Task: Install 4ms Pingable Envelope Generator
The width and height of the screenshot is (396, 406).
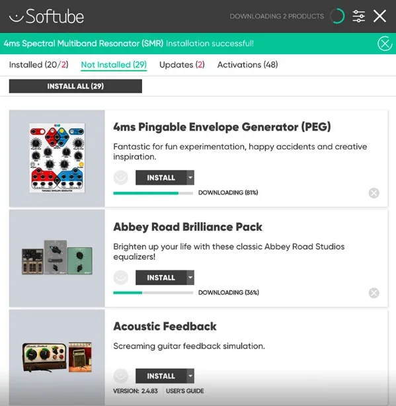Action: 161,178
